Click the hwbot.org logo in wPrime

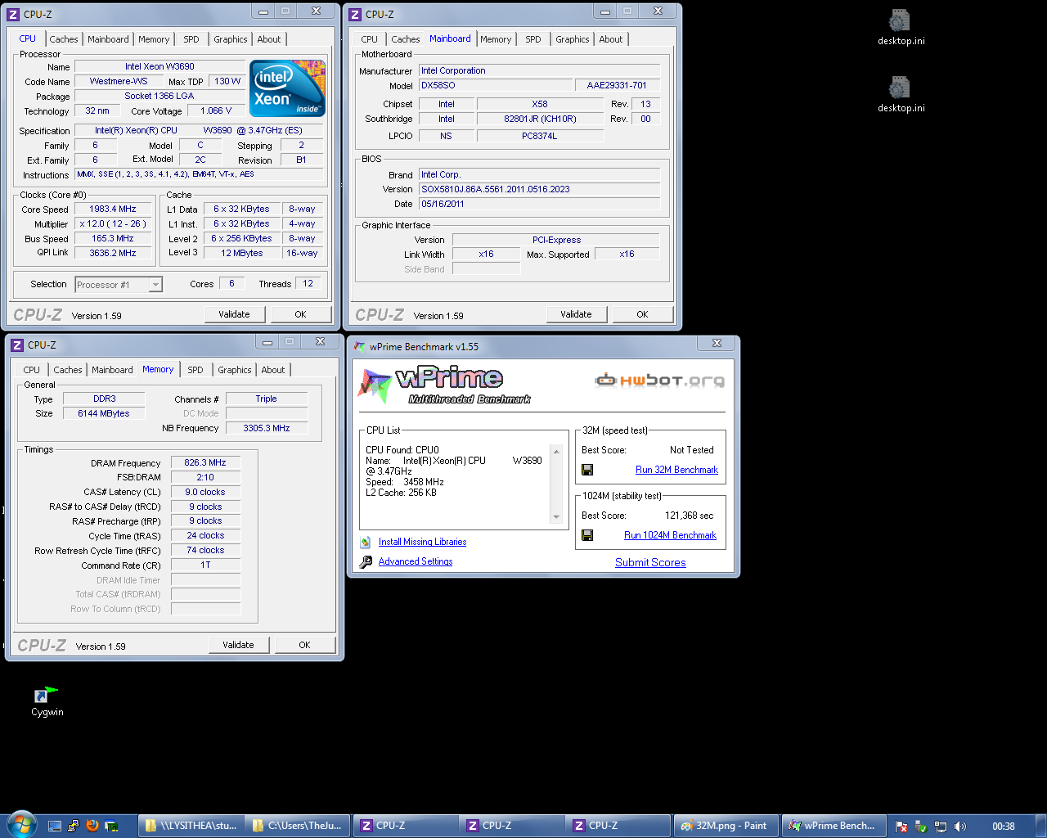pos(659,380)
